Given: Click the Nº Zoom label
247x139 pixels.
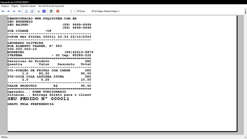Looking at the screenshot, I should tap(81, 11).
